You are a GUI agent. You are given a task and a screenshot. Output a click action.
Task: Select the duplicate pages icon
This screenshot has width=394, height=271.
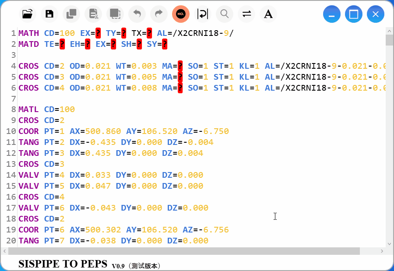71,14
